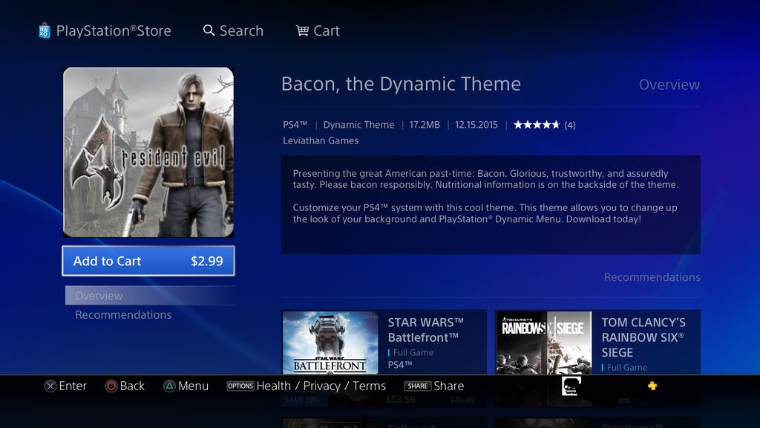The image size is (760, 428).
Task: Click the skull avatar icon
Action: click(572, 386)
